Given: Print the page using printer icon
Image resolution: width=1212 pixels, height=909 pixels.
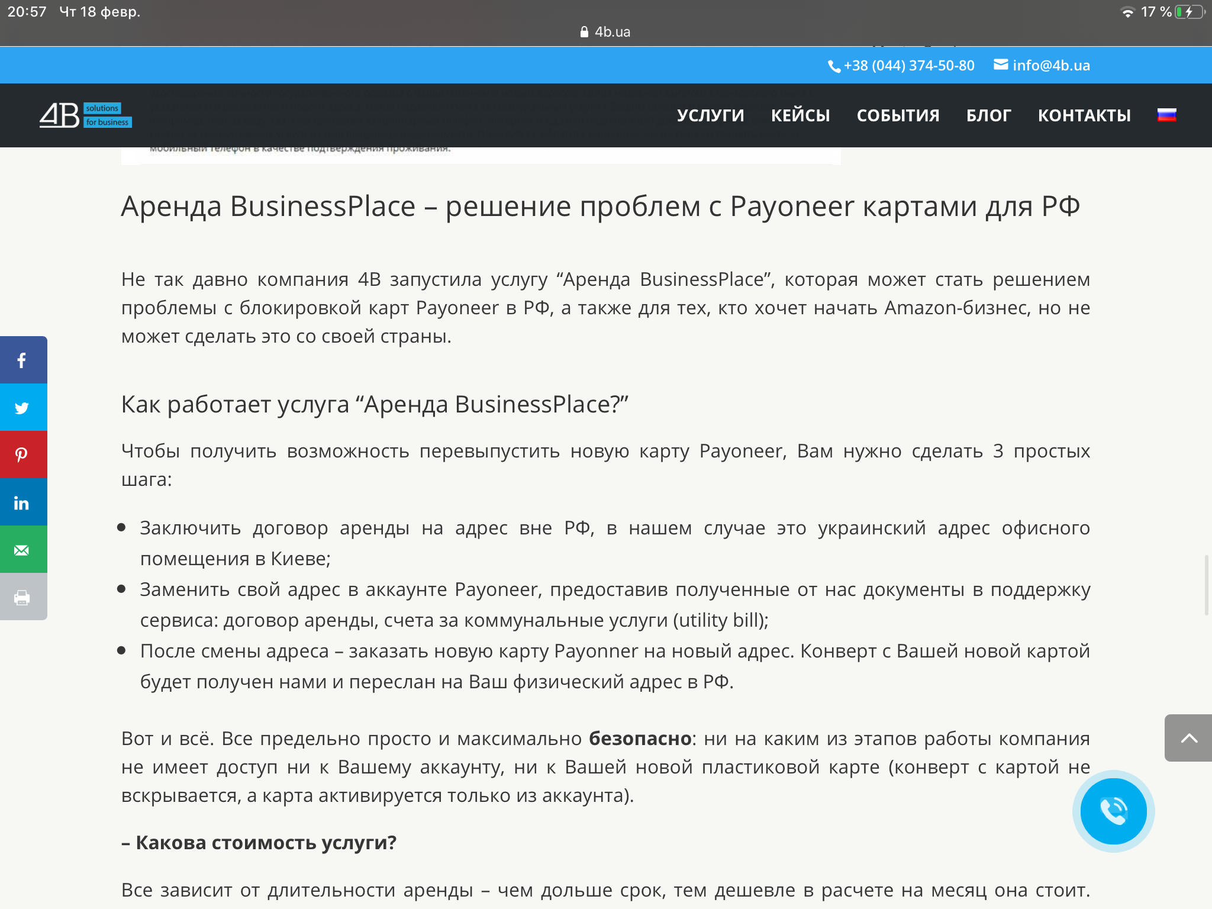Looking at the screenshot, I should (x=22, y=597).
